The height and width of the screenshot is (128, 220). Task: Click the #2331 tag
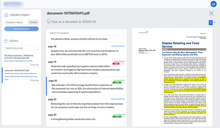[6, 61]
